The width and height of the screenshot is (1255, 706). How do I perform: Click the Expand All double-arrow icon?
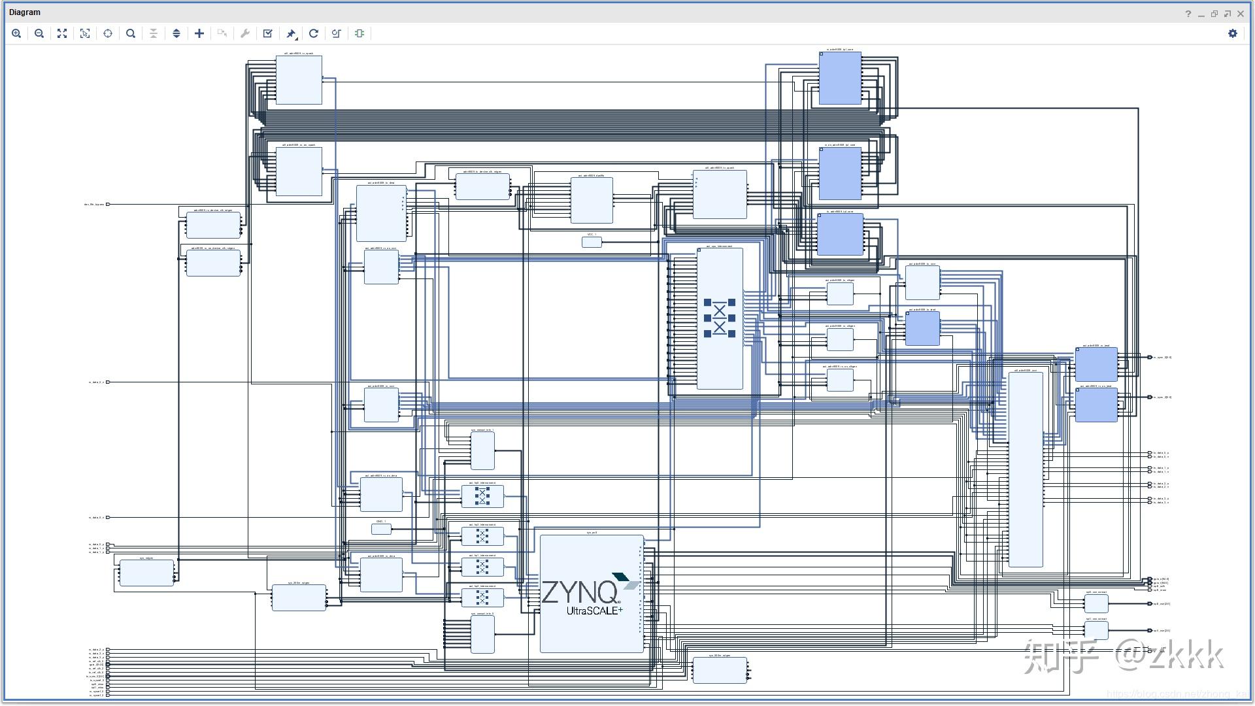[x=176, y=33]
